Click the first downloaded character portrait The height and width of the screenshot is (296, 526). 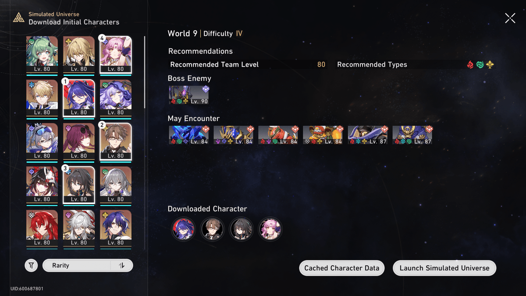[183, 229]
